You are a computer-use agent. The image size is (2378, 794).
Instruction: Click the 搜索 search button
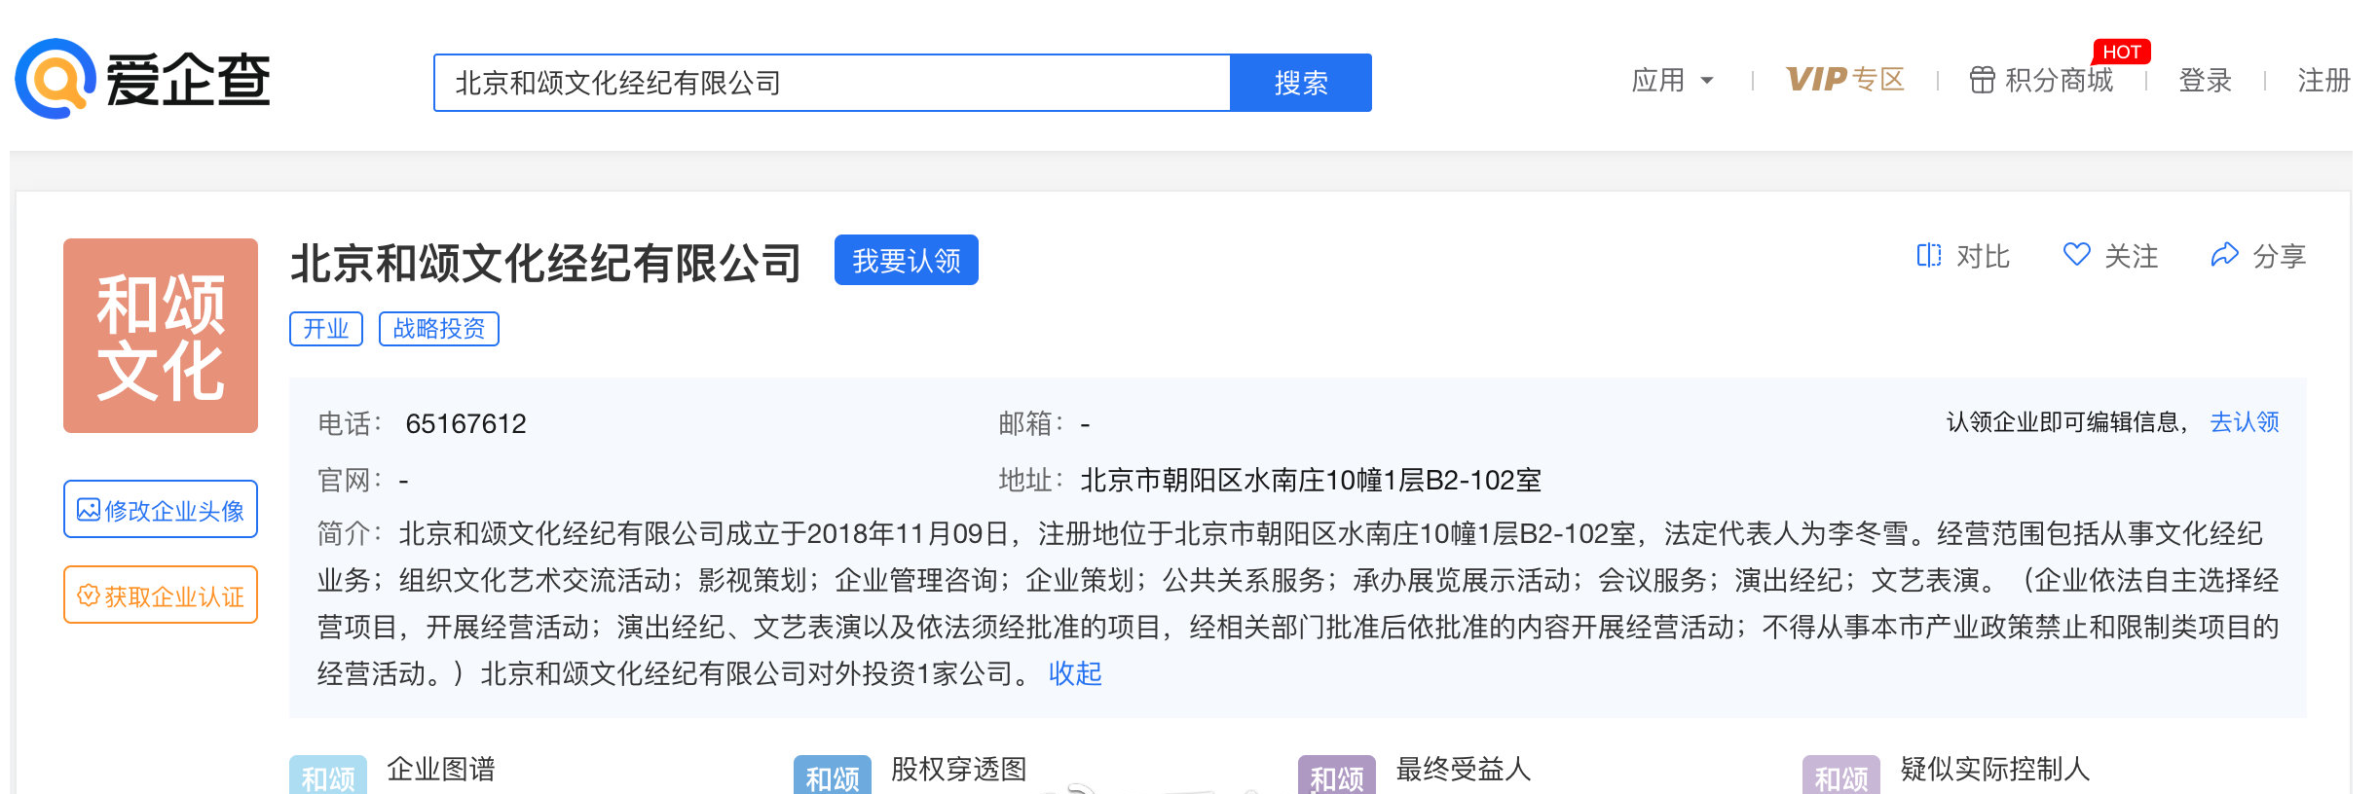pos(1301,83)
